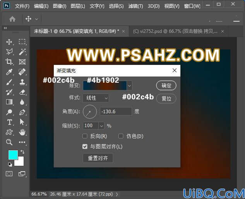The width and height of the screenshot is (245, 199).
Task: Select the Dodge tool
Action: coord(9,112)
